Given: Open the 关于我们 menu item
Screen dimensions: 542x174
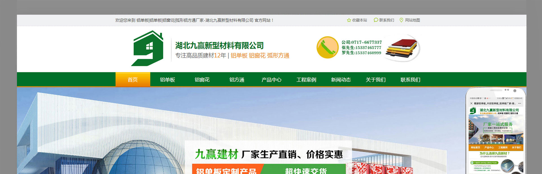Looking at the screenshot, I should pyautogui.click(x=376, y=80).
